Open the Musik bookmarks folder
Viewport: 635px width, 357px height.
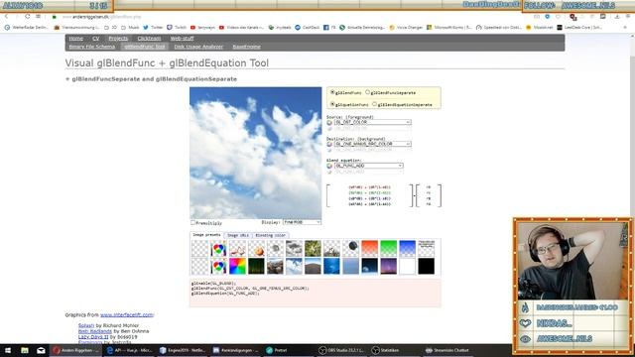[130, 28]
